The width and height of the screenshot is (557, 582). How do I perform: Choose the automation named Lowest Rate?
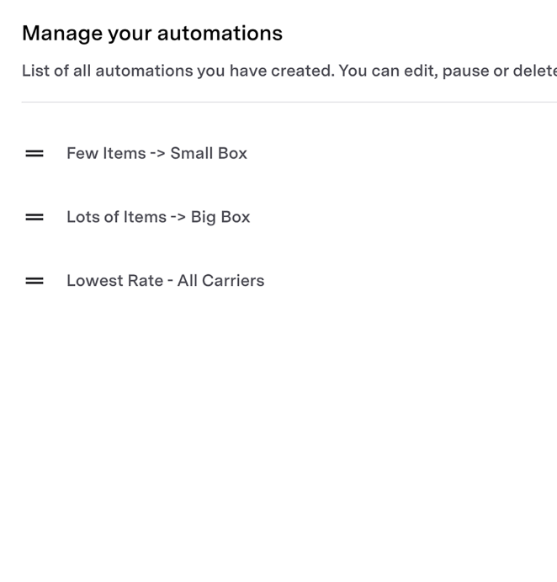click(x=165, y=281)
